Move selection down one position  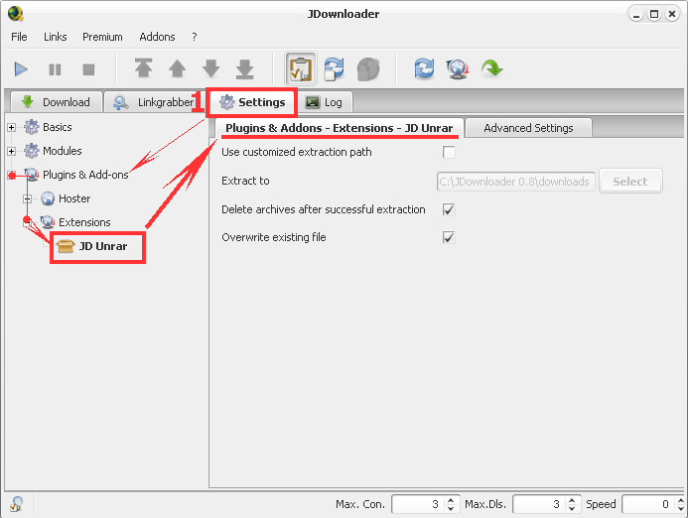tap(211, 68)
